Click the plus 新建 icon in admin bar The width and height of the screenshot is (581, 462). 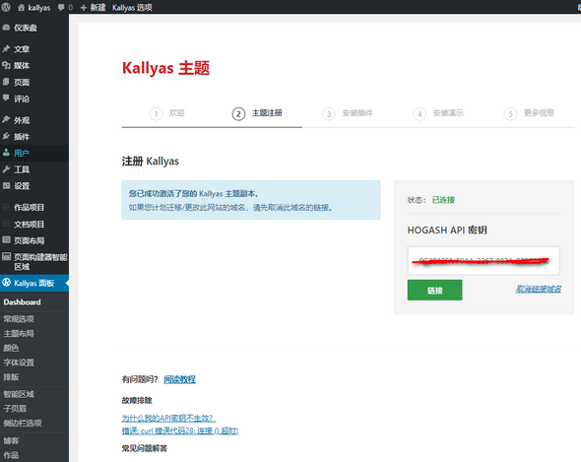click(x=84, y=8)
